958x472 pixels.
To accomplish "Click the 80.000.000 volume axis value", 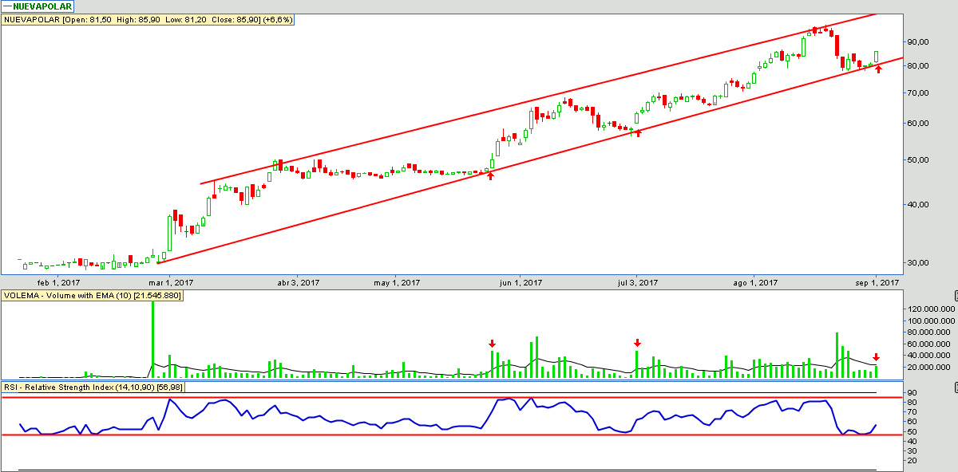I will click(930, 332).
